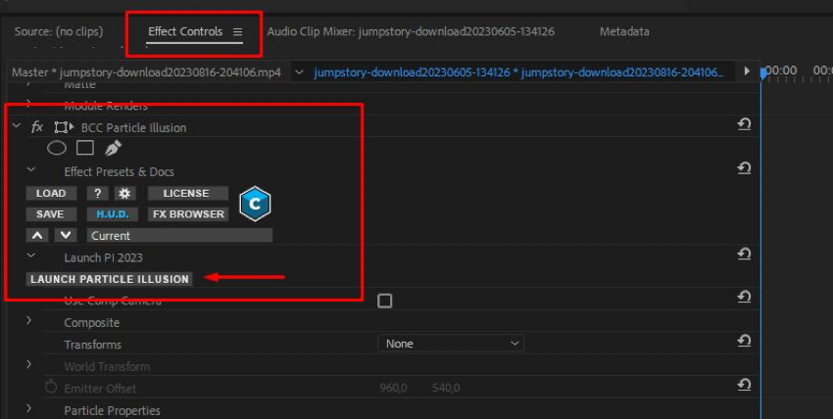833x419 pixels.
Task: Click the blue playhead at 00:00
Action: (762, 73)
